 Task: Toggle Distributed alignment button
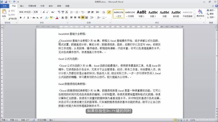tap(86, 17)
